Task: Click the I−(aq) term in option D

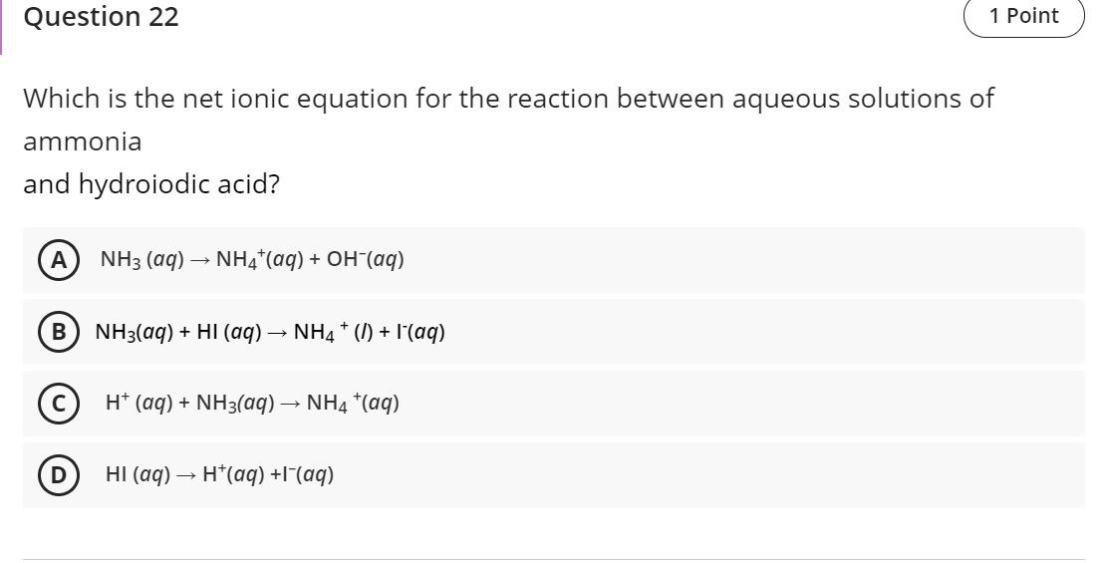Action: 309,475
